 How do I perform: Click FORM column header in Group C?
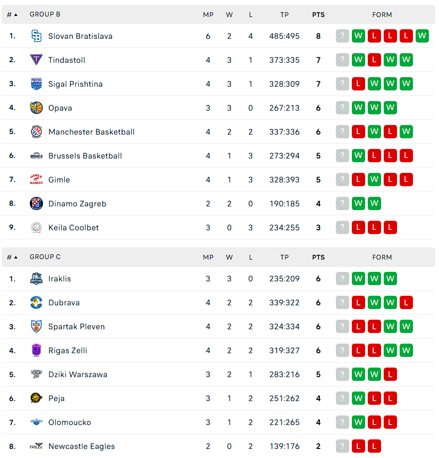point(382,257)
